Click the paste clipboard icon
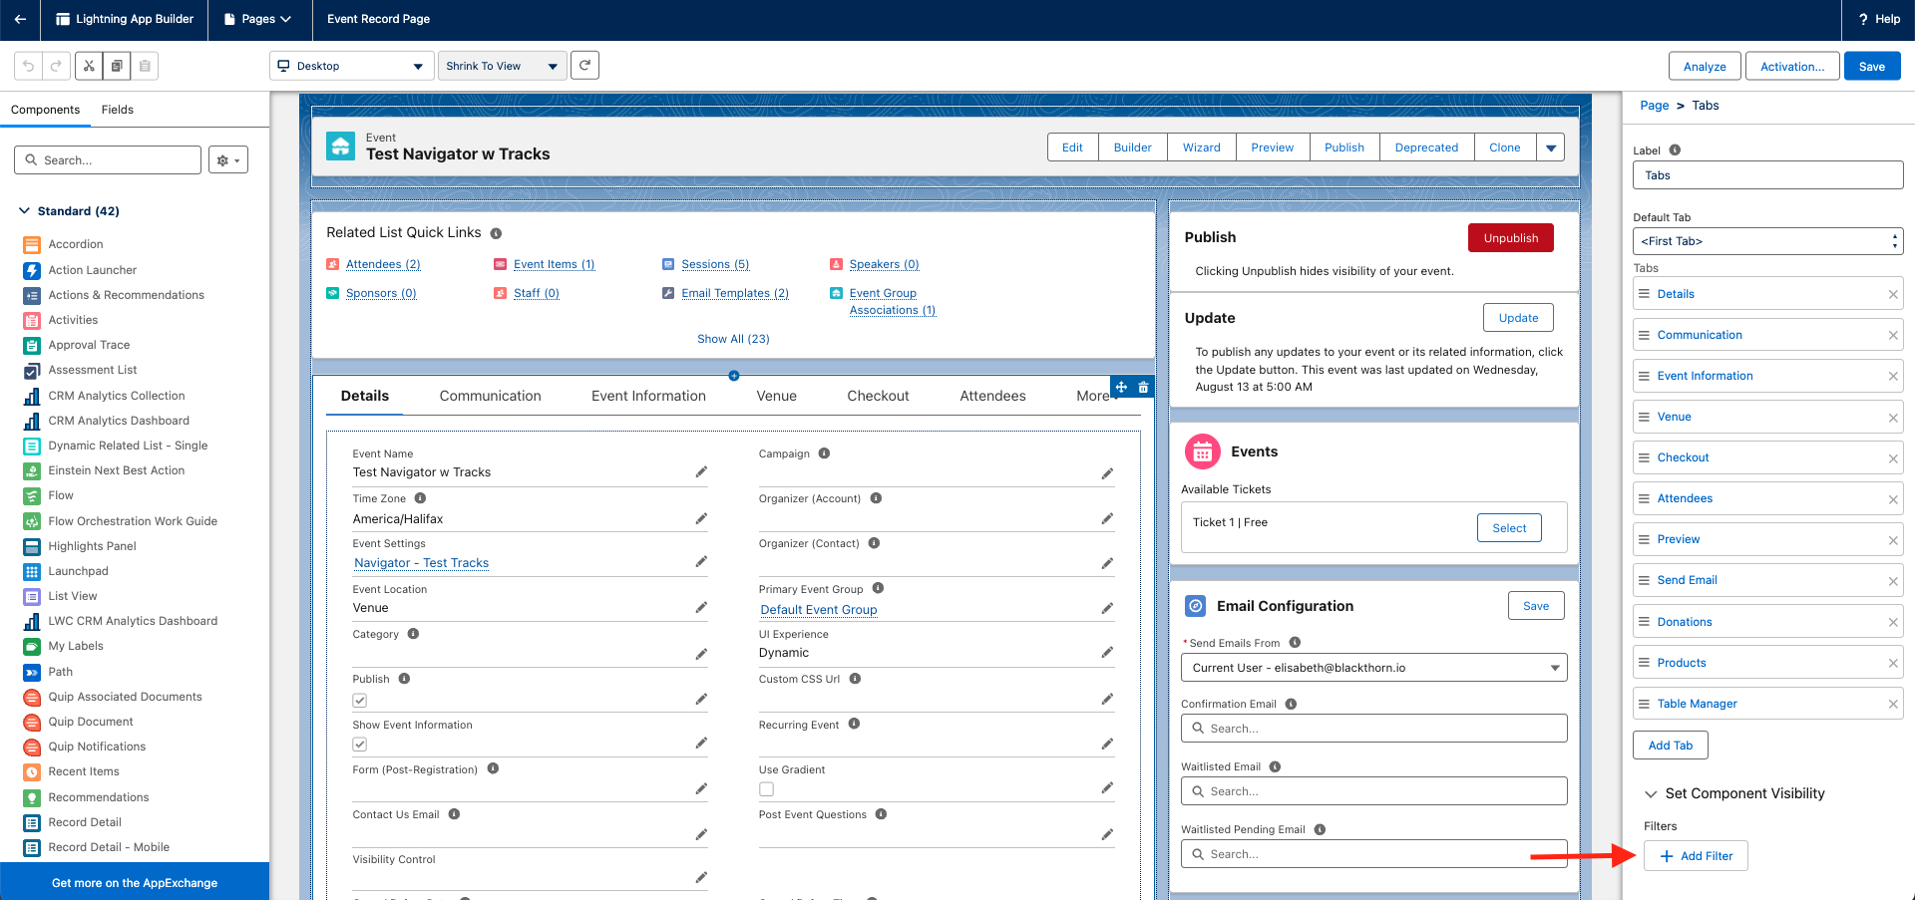The image size is (1915, 900). pos(145,66)
